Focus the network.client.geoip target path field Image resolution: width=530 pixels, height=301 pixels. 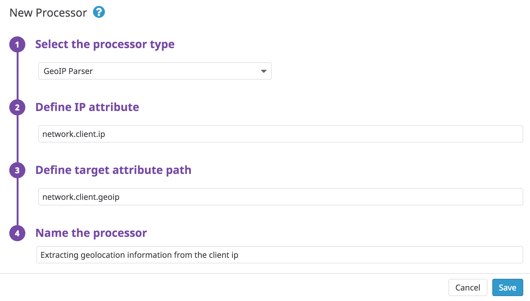click(x=280, y=197)
